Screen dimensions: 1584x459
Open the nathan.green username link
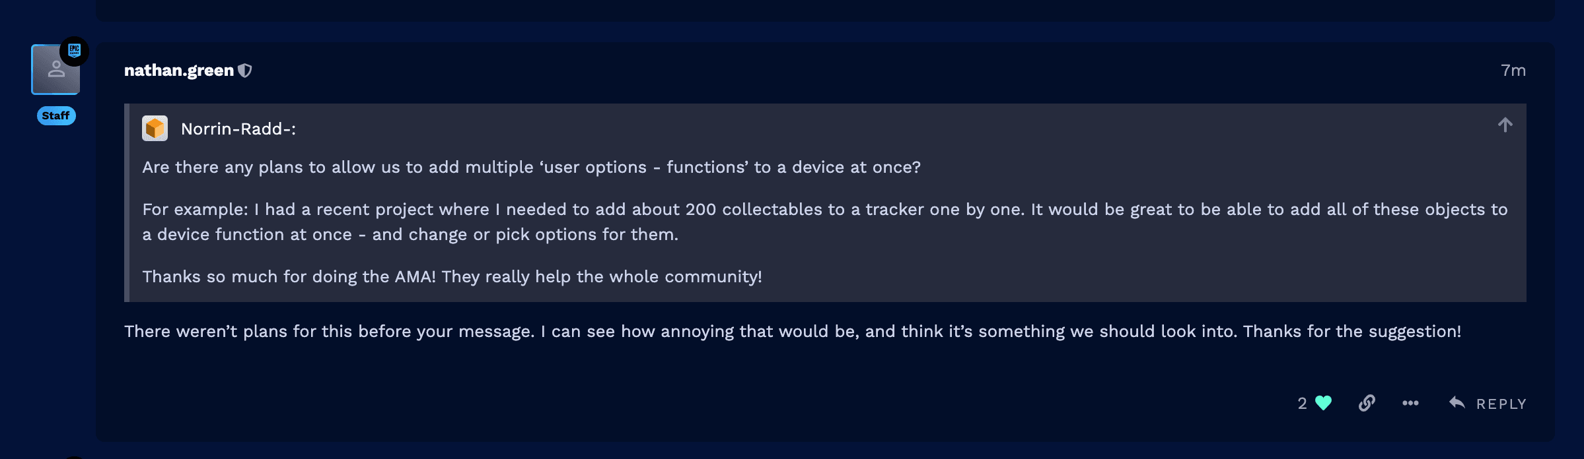(x=179, y=71)
